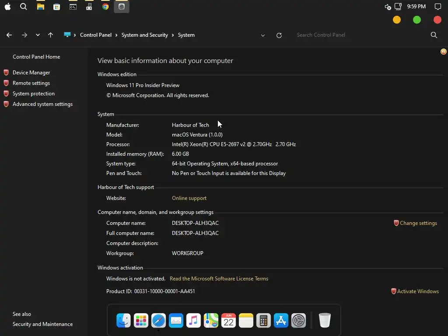
Task: Open Calendar from the dock
Action: (x=228, y=320)
